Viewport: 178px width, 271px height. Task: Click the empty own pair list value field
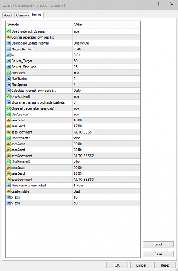[x=106, y=37]
